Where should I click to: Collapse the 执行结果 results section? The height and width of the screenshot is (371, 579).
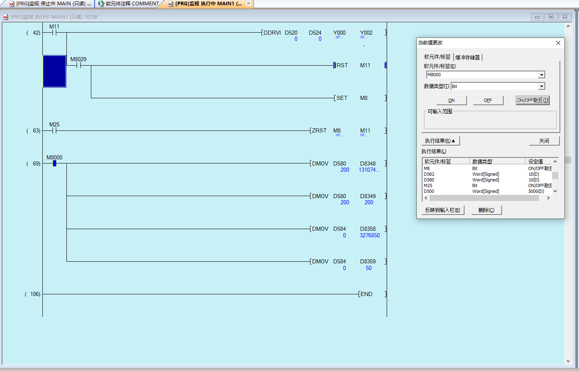440,141
